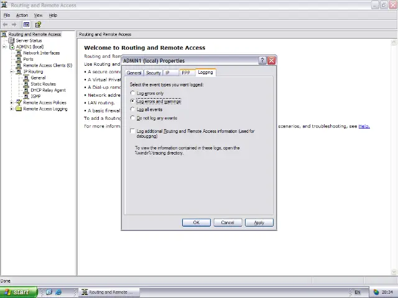Click the Logging tab
Viewport: 398px width, 298px height.
(x=205, y=72)
